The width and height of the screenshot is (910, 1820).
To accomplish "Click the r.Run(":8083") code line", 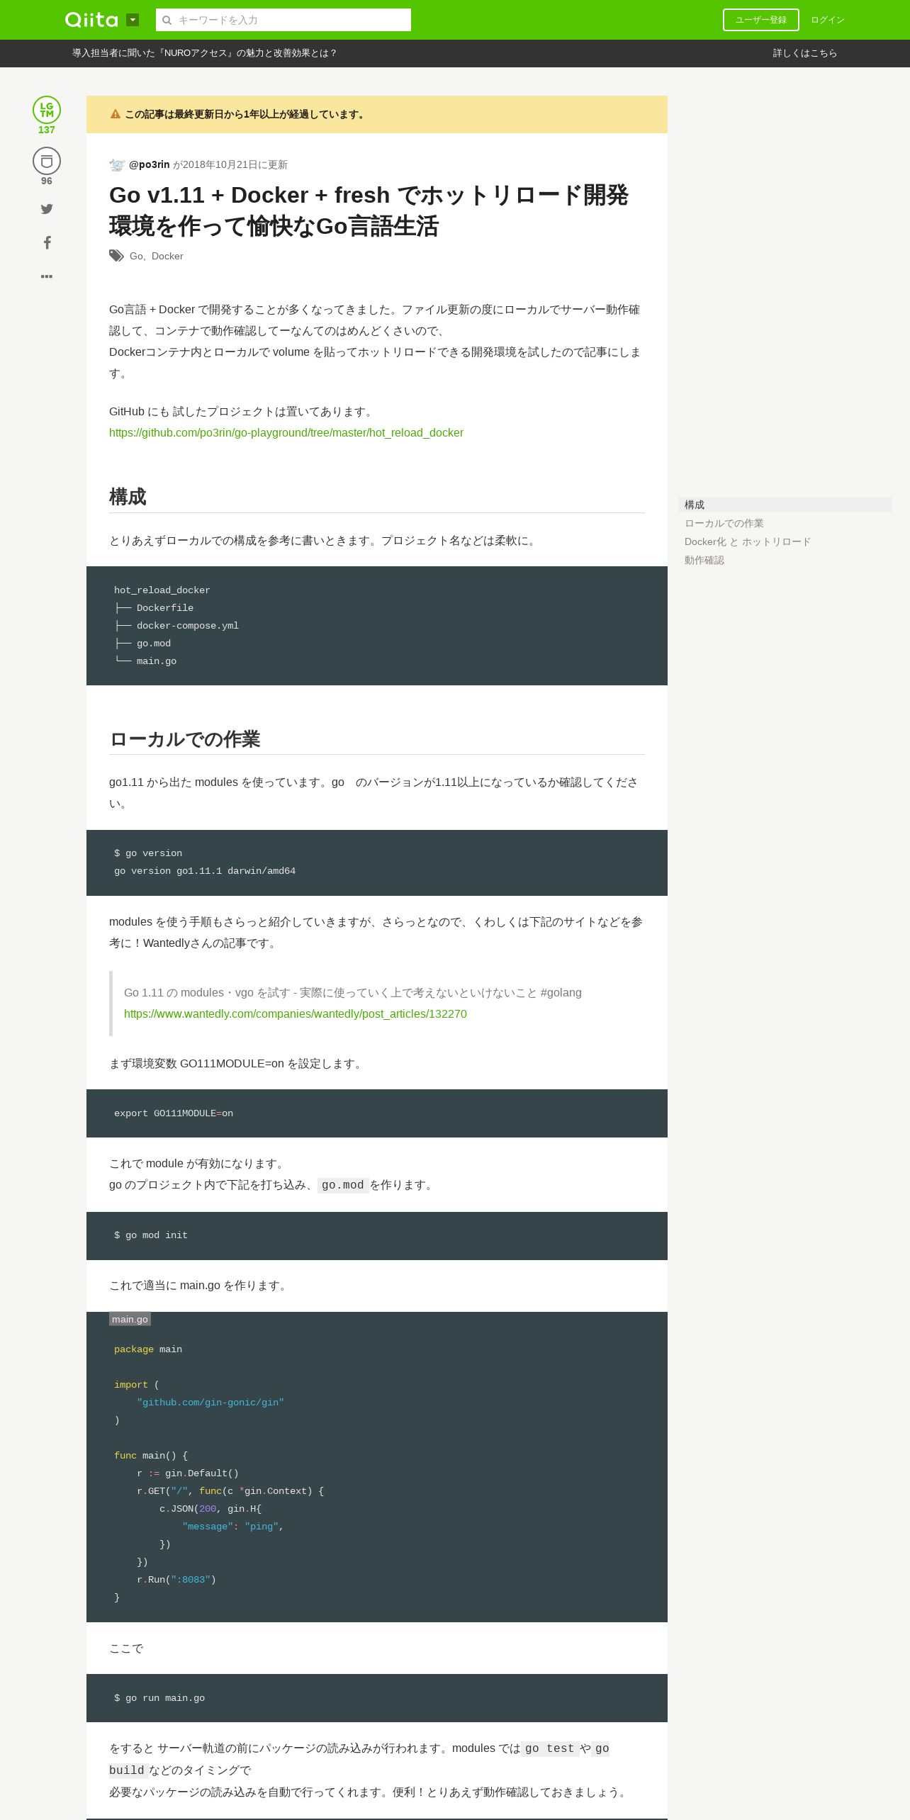I will [176, 1580].
